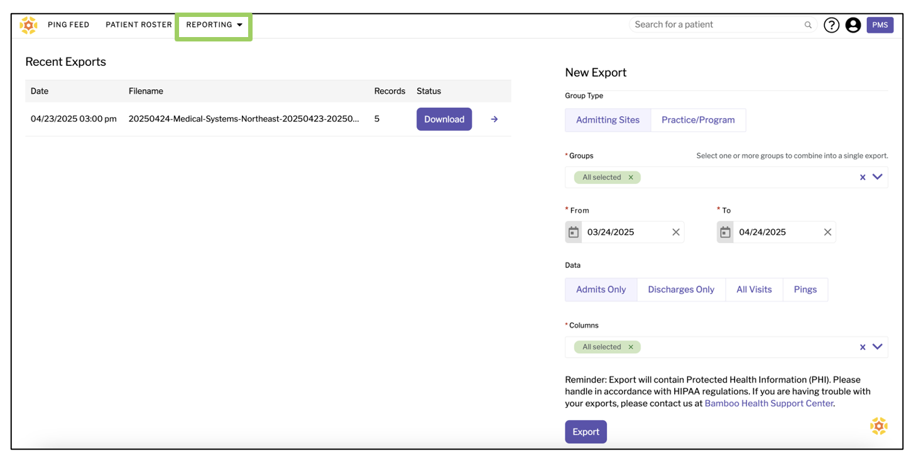Viewport: 916px width, 461px height.
Task: Click the search magnifier icon
Action: click(x=808, y=25)
